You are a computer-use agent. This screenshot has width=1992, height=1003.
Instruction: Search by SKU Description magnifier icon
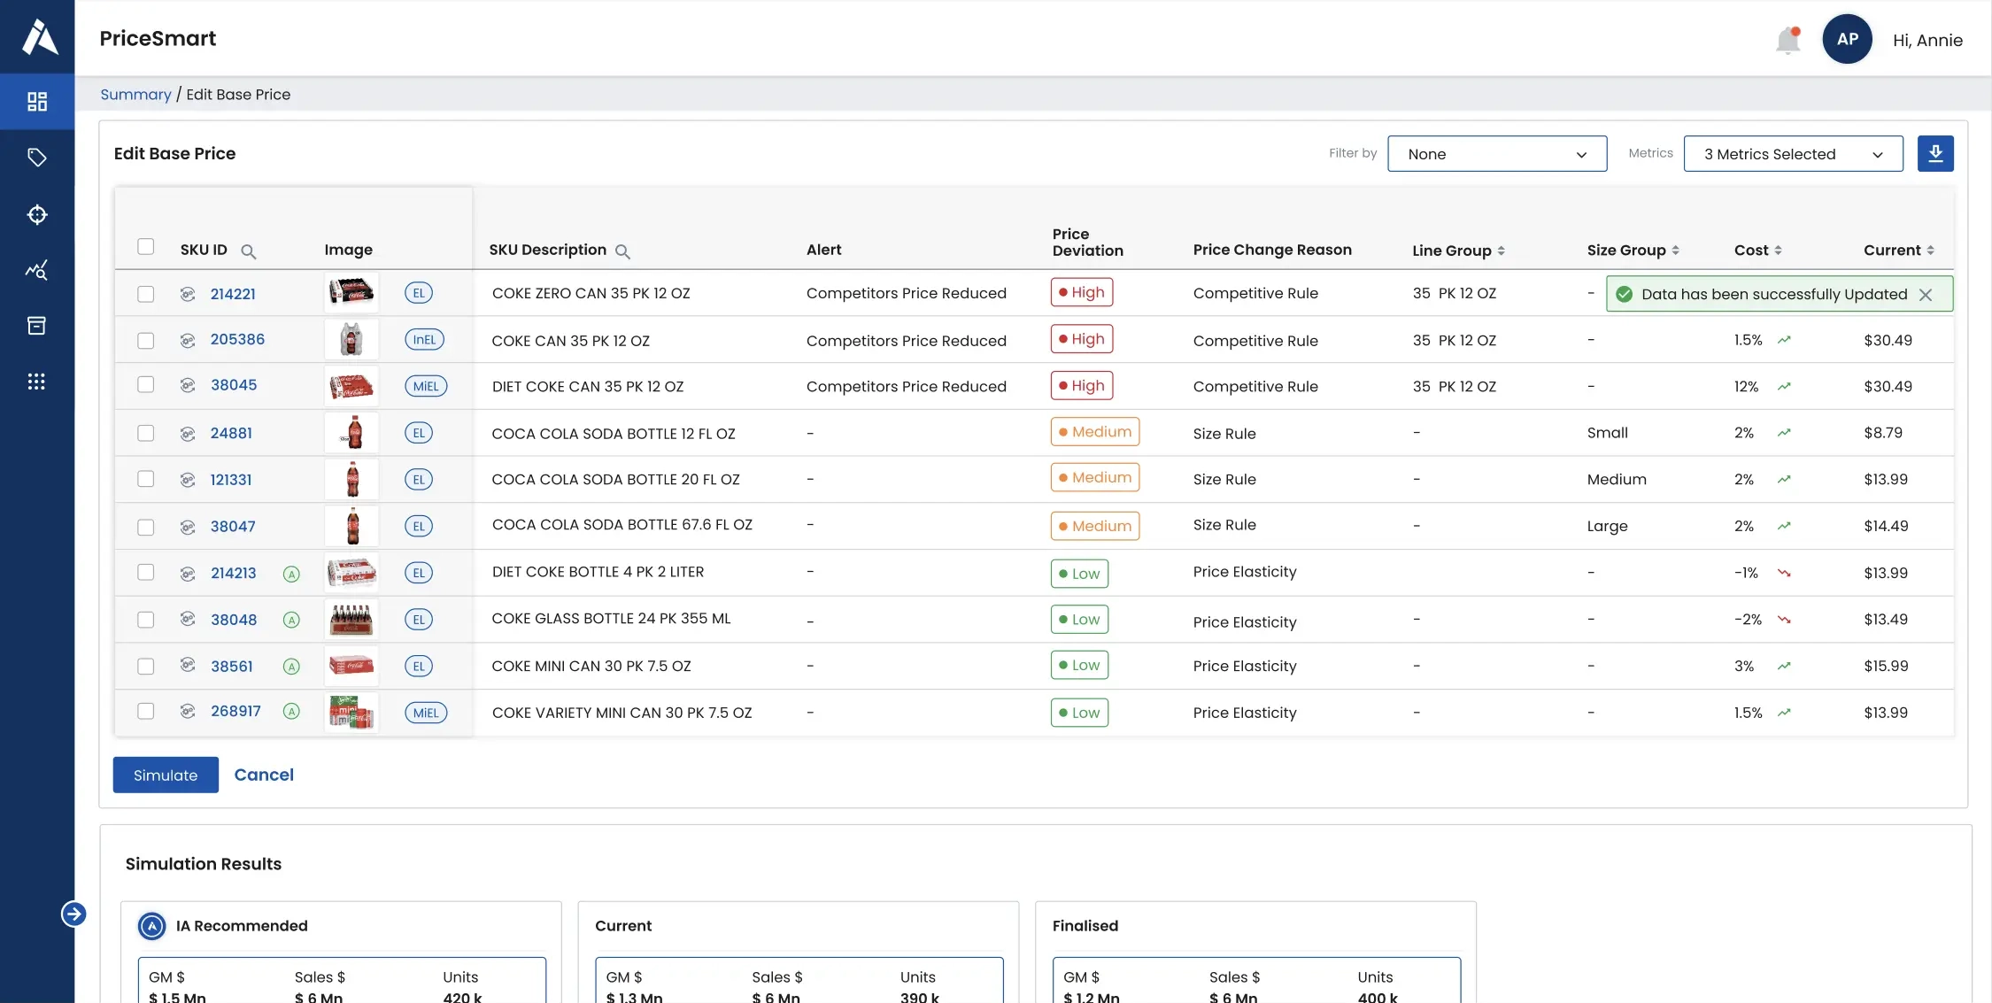click(x=622, y=251)
